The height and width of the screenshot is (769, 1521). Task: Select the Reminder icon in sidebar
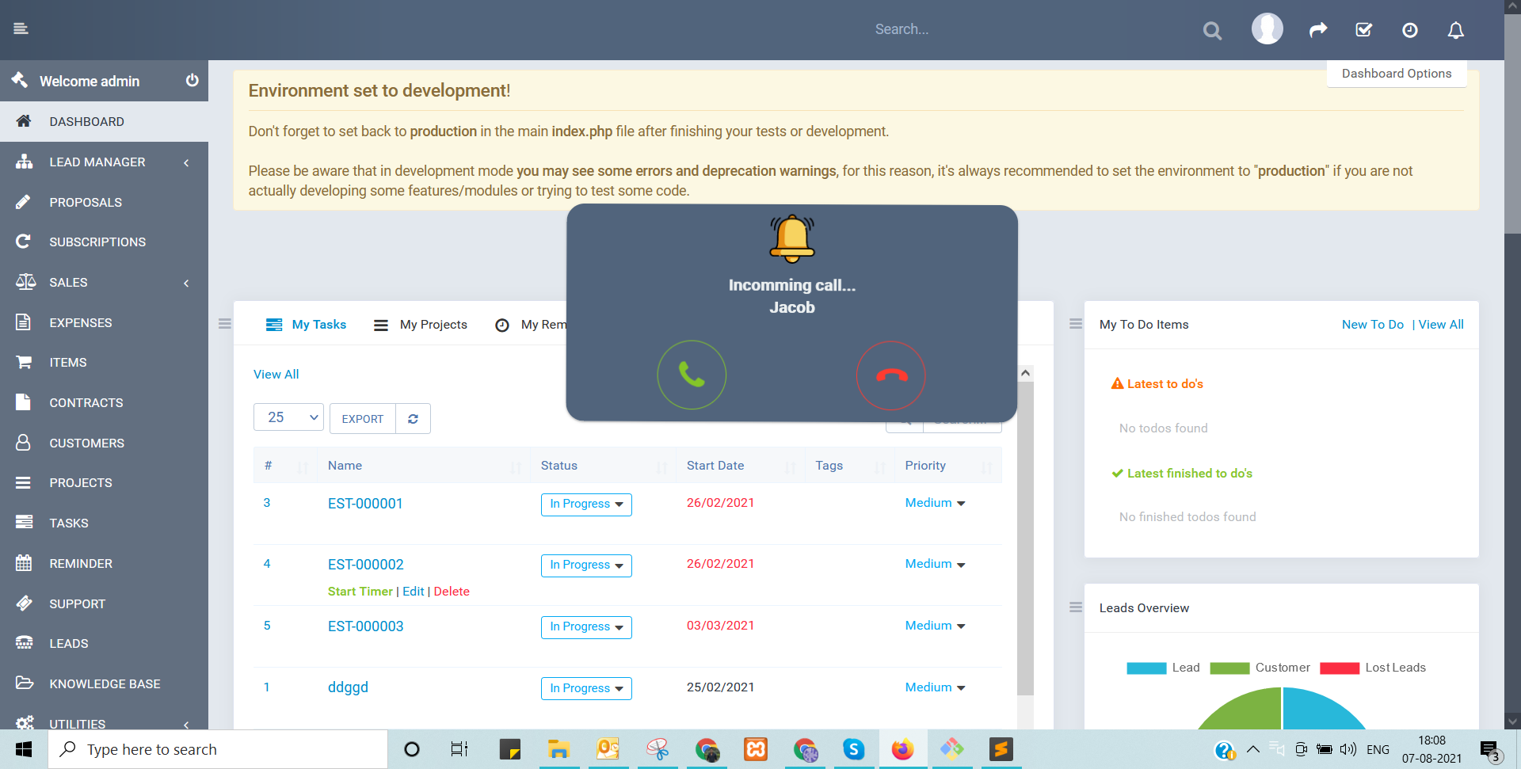(x=25, y=563)
